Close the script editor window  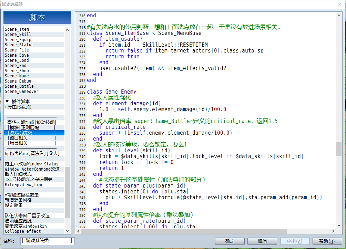click(x=340, y=4)
